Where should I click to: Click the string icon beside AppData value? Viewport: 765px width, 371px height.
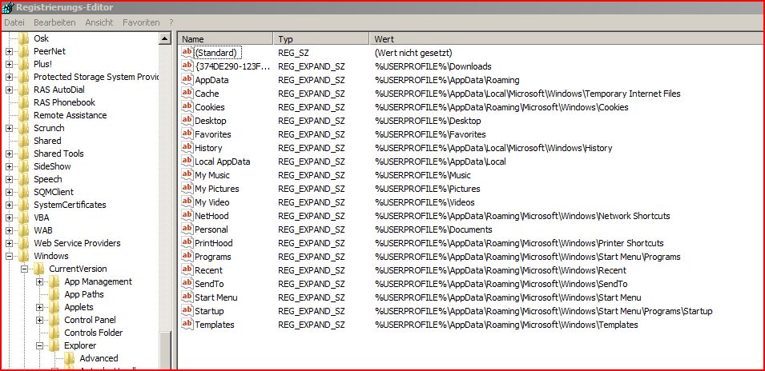point(187,80)
